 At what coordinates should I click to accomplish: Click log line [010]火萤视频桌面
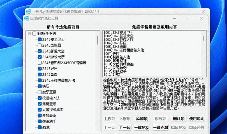tap(119, 64)
